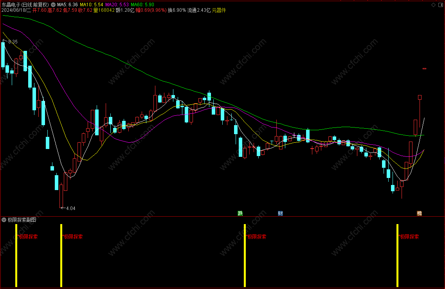Click the turnover amount 额1.28亿
Image resolution: width=445 pixels, height=289 pixels.
click(125, 11)
